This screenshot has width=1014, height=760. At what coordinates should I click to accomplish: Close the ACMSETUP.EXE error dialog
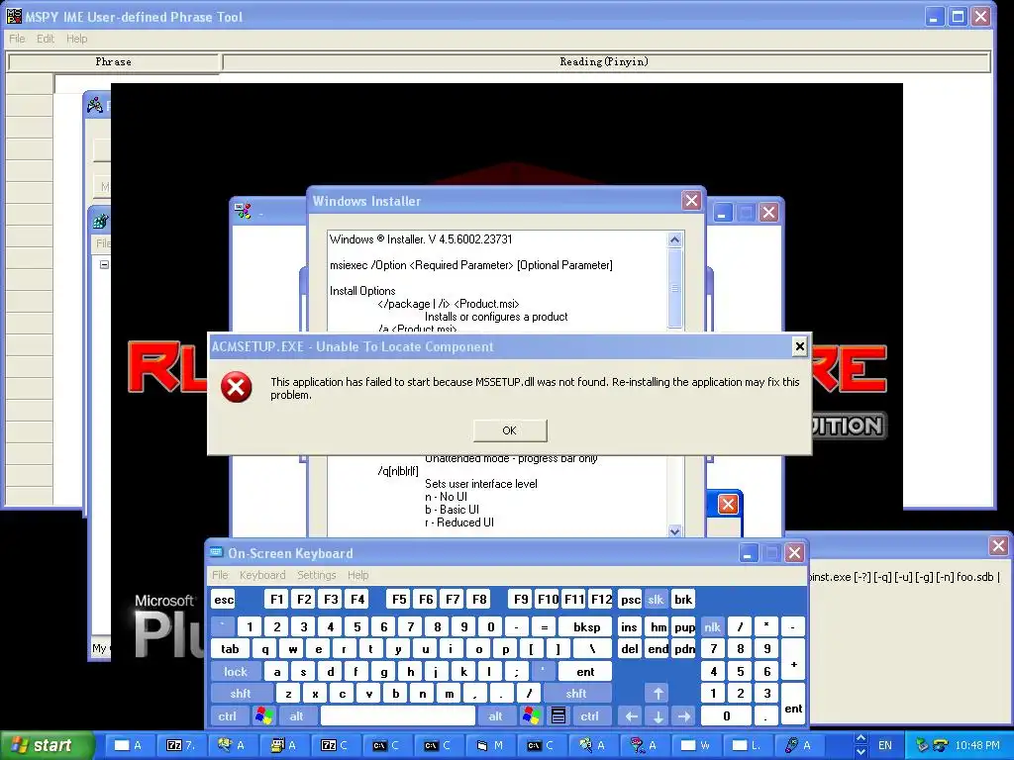(800, 346)
